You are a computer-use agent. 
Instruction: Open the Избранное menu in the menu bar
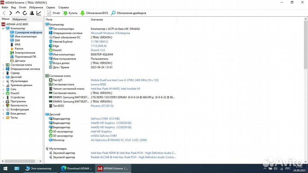[x=36, y=7]
